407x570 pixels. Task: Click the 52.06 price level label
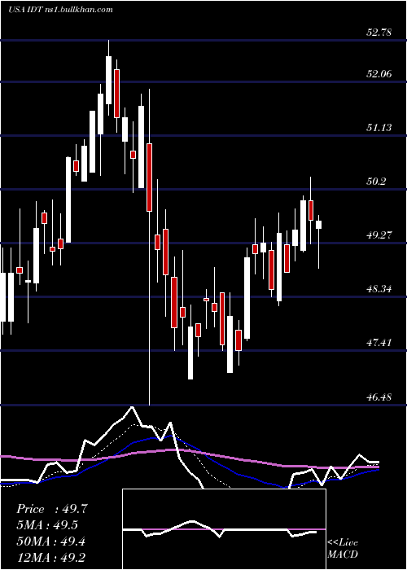tap(379, 74)
